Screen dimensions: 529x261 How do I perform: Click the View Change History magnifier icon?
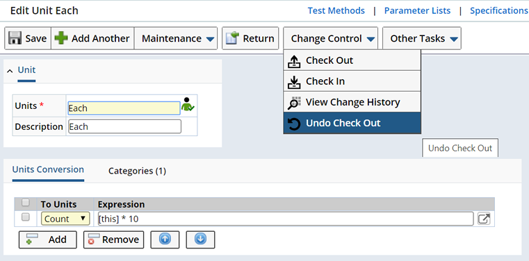point(294,102)
